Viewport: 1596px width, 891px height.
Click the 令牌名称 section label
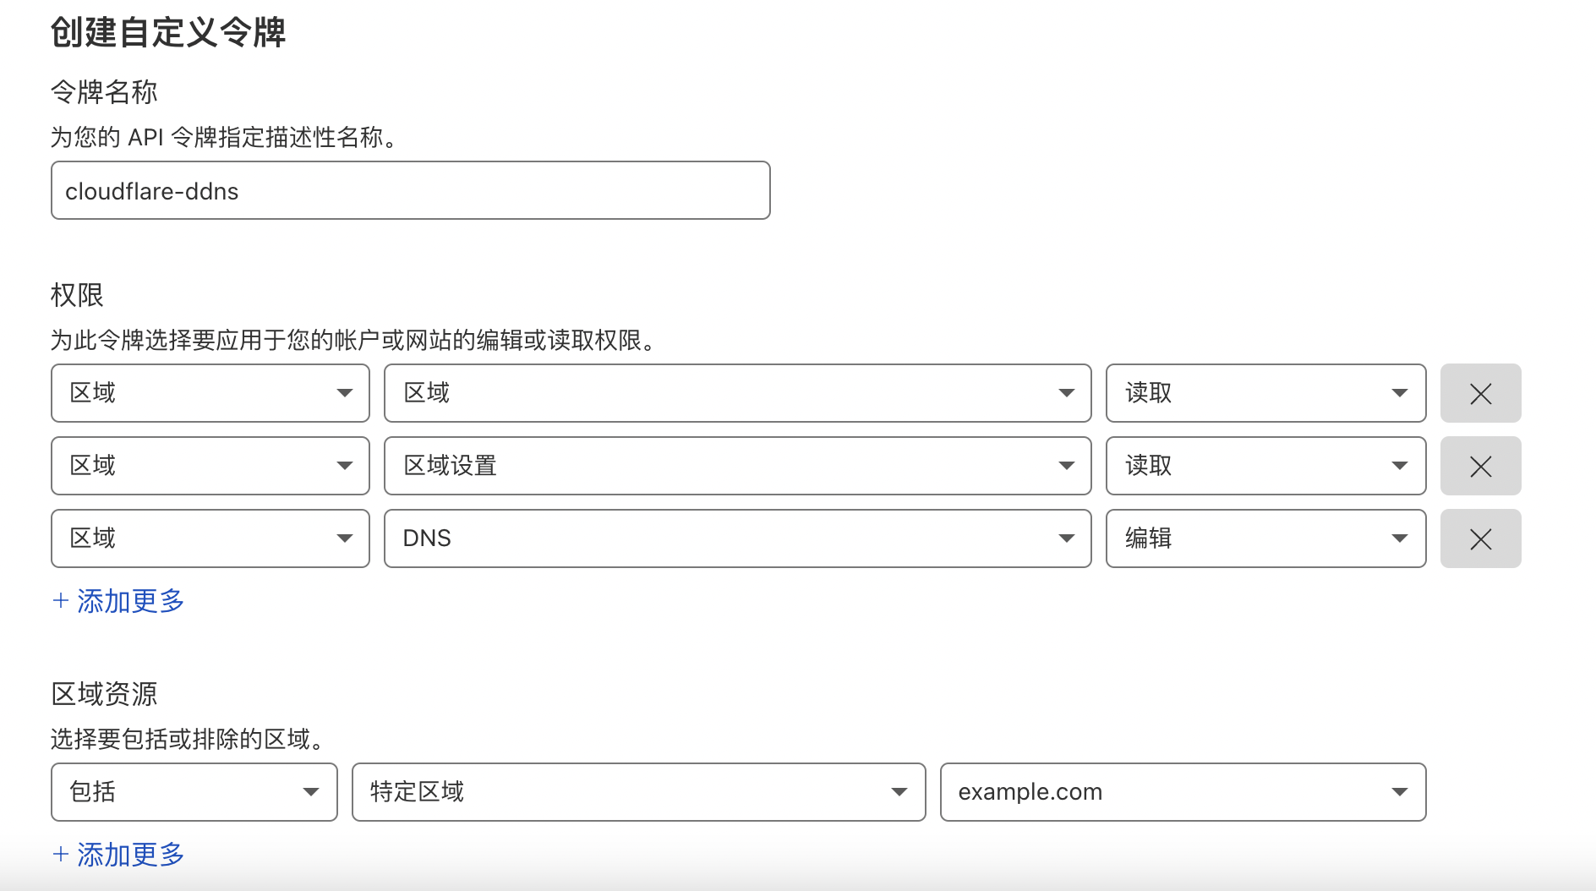click(104, 92)
